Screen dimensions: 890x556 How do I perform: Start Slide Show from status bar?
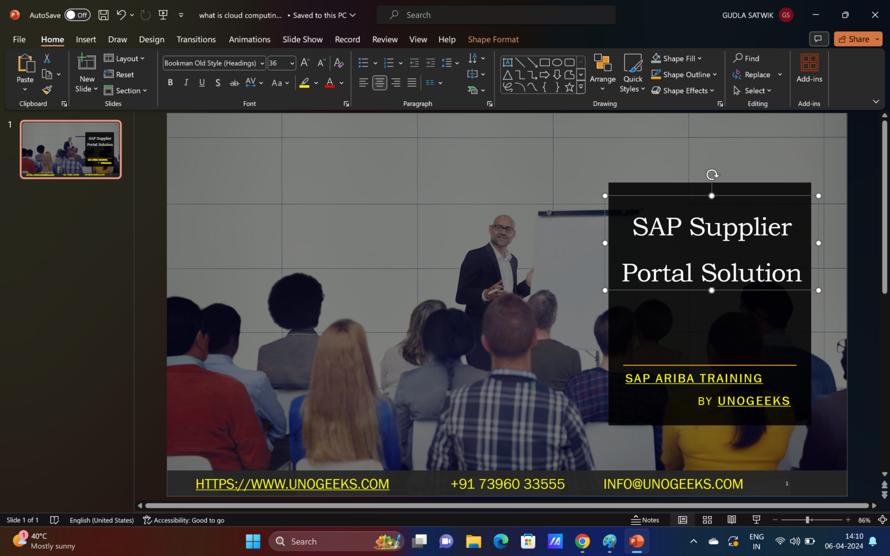coord(756,520)
